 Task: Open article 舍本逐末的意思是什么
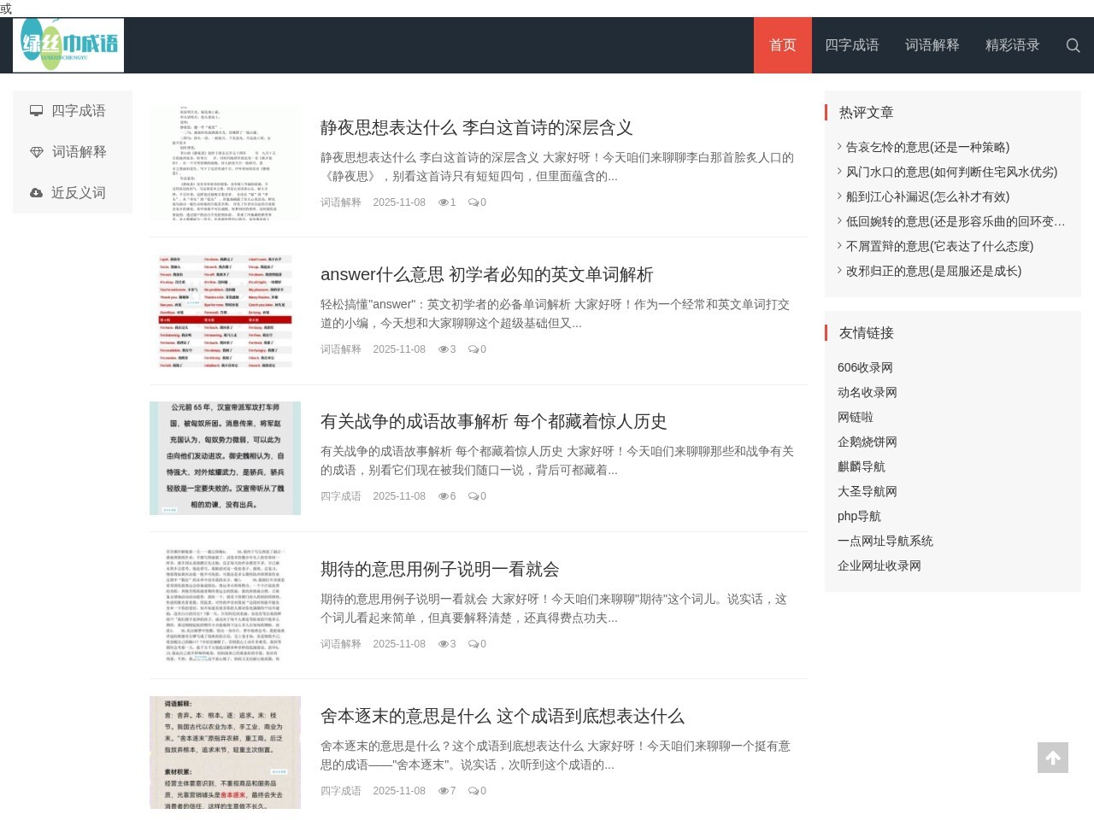(x=502, y=717)
